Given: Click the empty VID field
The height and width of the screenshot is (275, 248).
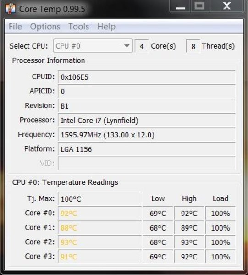Looking at the screenshot, I should (146, 164).
